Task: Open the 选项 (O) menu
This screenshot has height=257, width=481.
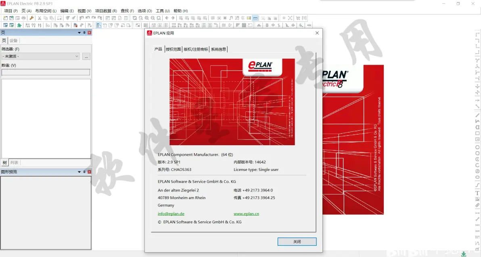Action: (145, 11)
